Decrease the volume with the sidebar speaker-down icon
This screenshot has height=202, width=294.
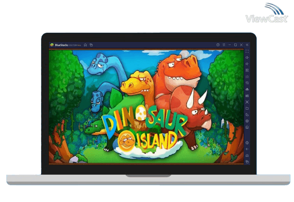pos(247,64)
